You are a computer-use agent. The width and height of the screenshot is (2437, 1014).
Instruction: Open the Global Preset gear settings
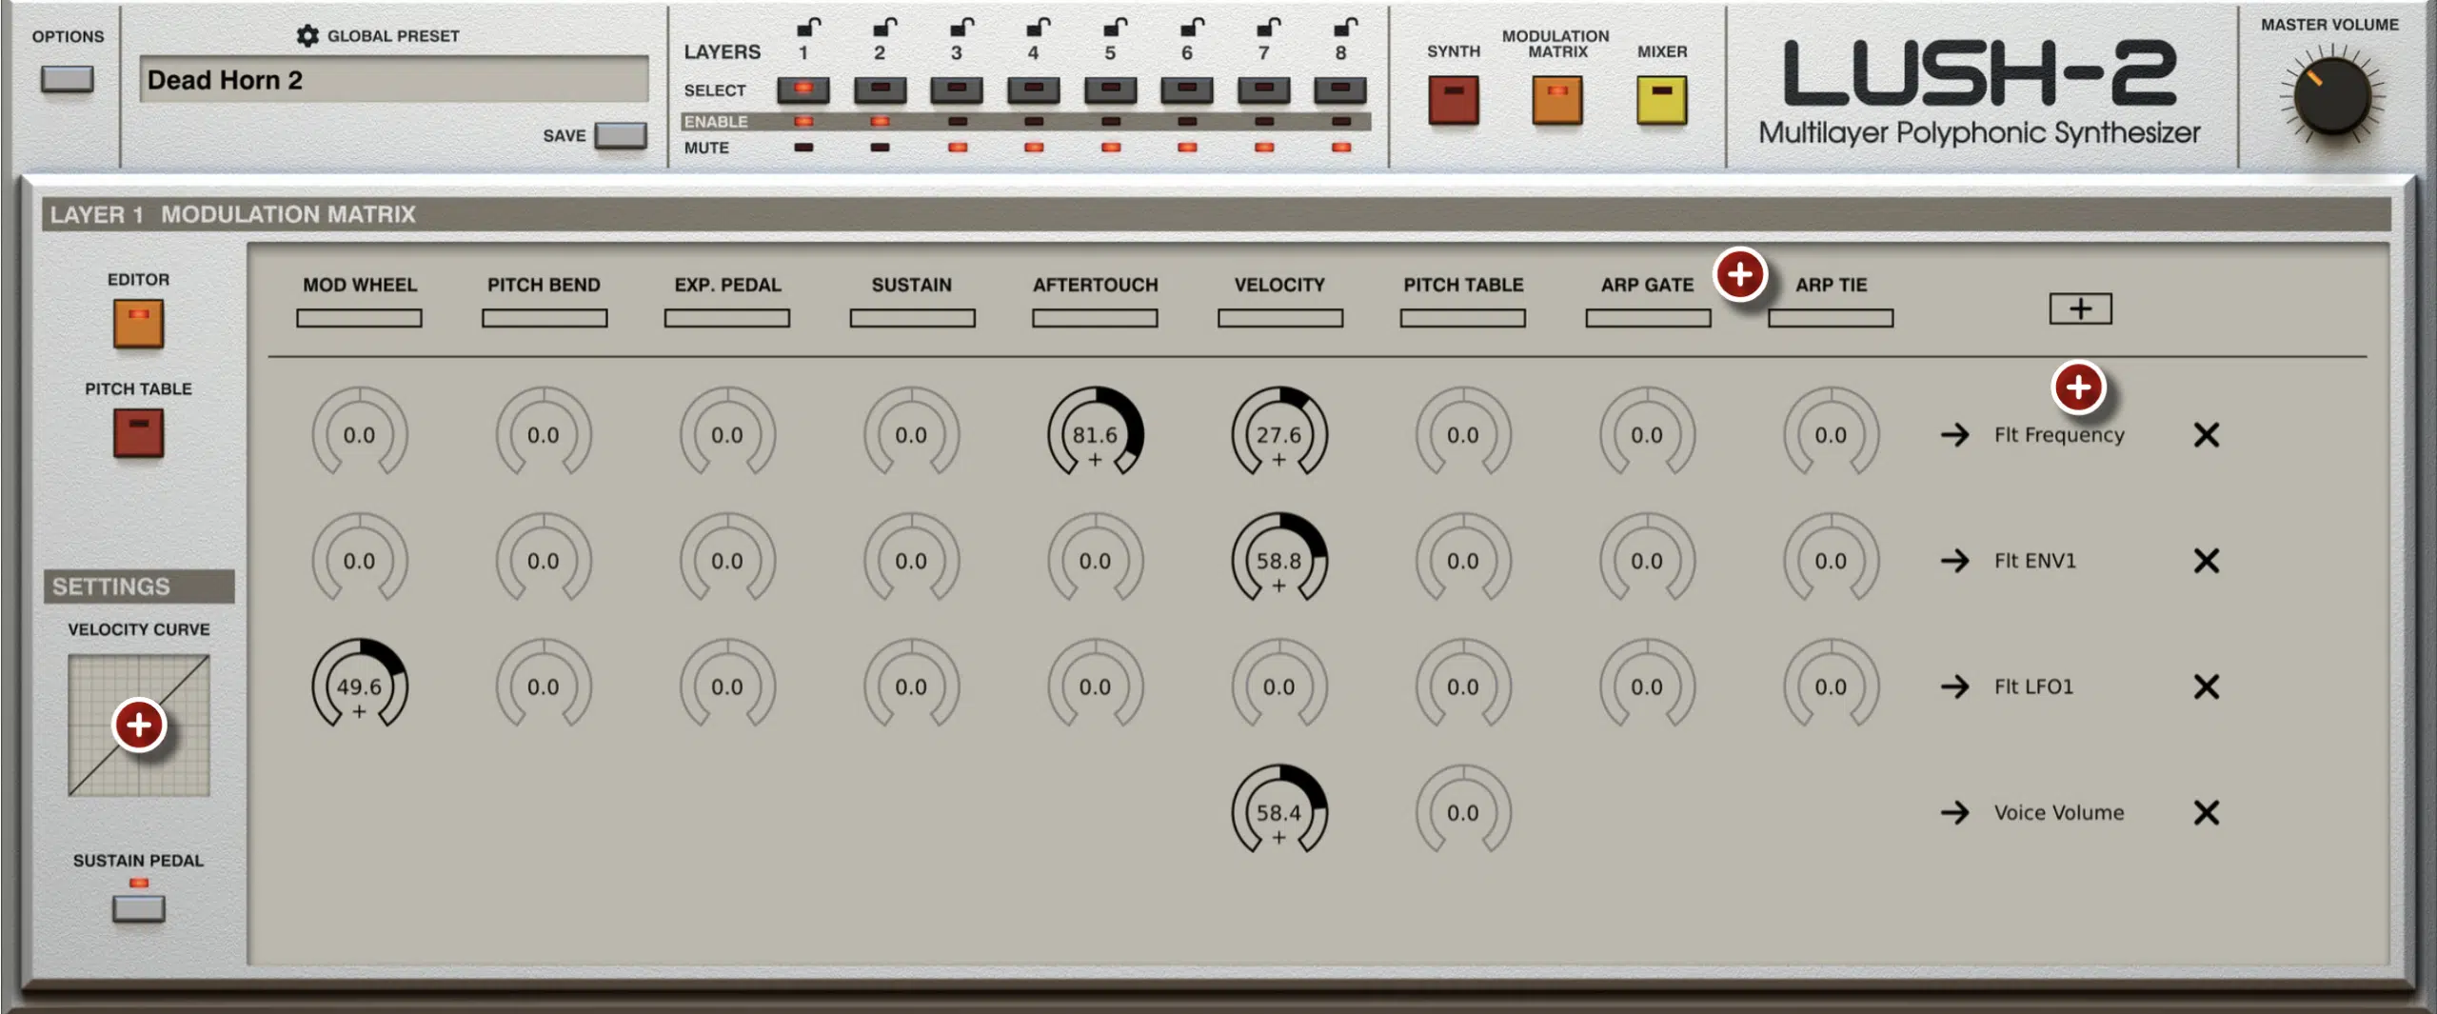tap(307, 35)
